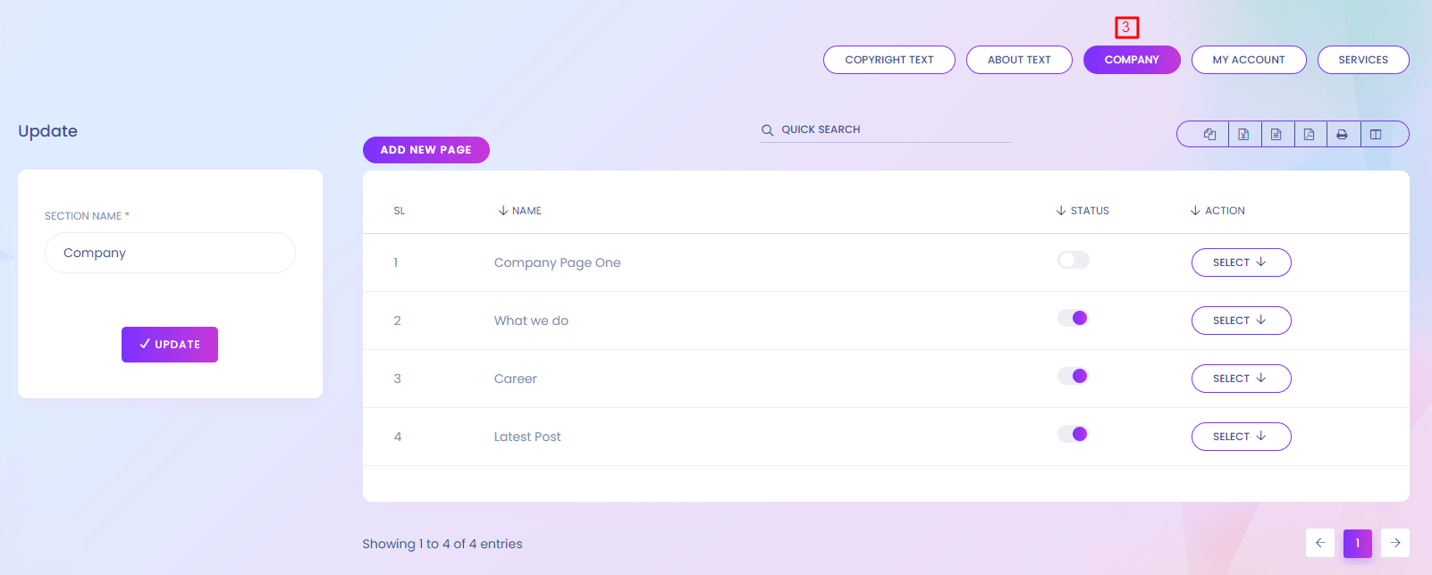Print the pages table
The height and width of the screenshot is (575, 1432).
tap(1342, 134)
